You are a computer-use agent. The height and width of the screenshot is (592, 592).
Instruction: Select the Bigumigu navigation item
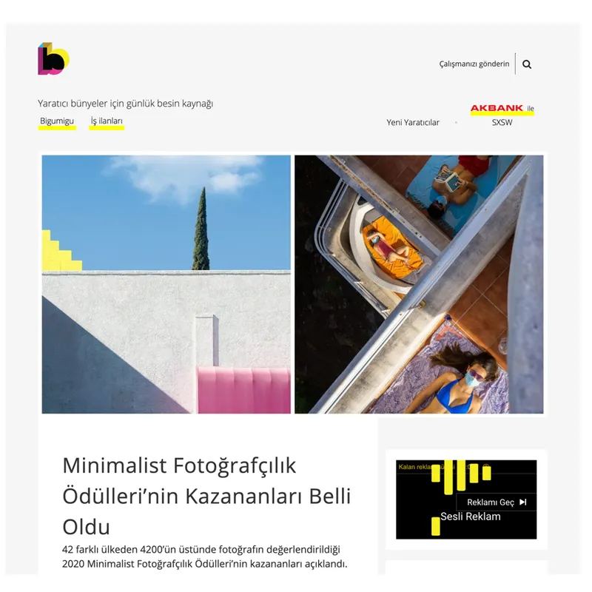(x=57, y=121)
